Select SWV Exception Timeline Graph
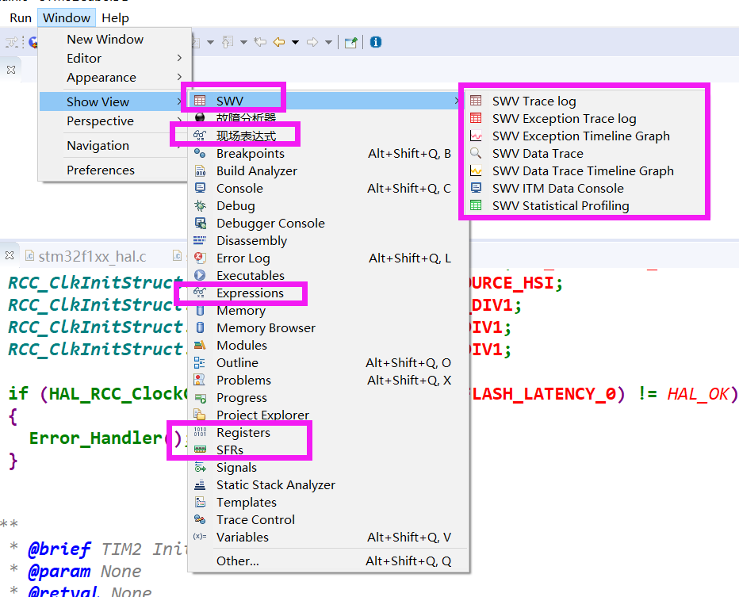Image resolution: width=739 pixels, height=597 pixels. 580,136
